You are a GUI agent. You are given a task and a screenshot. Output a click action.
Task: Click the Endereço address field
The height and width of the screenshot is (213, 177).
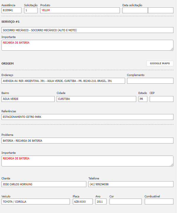[x=63, y=81]
